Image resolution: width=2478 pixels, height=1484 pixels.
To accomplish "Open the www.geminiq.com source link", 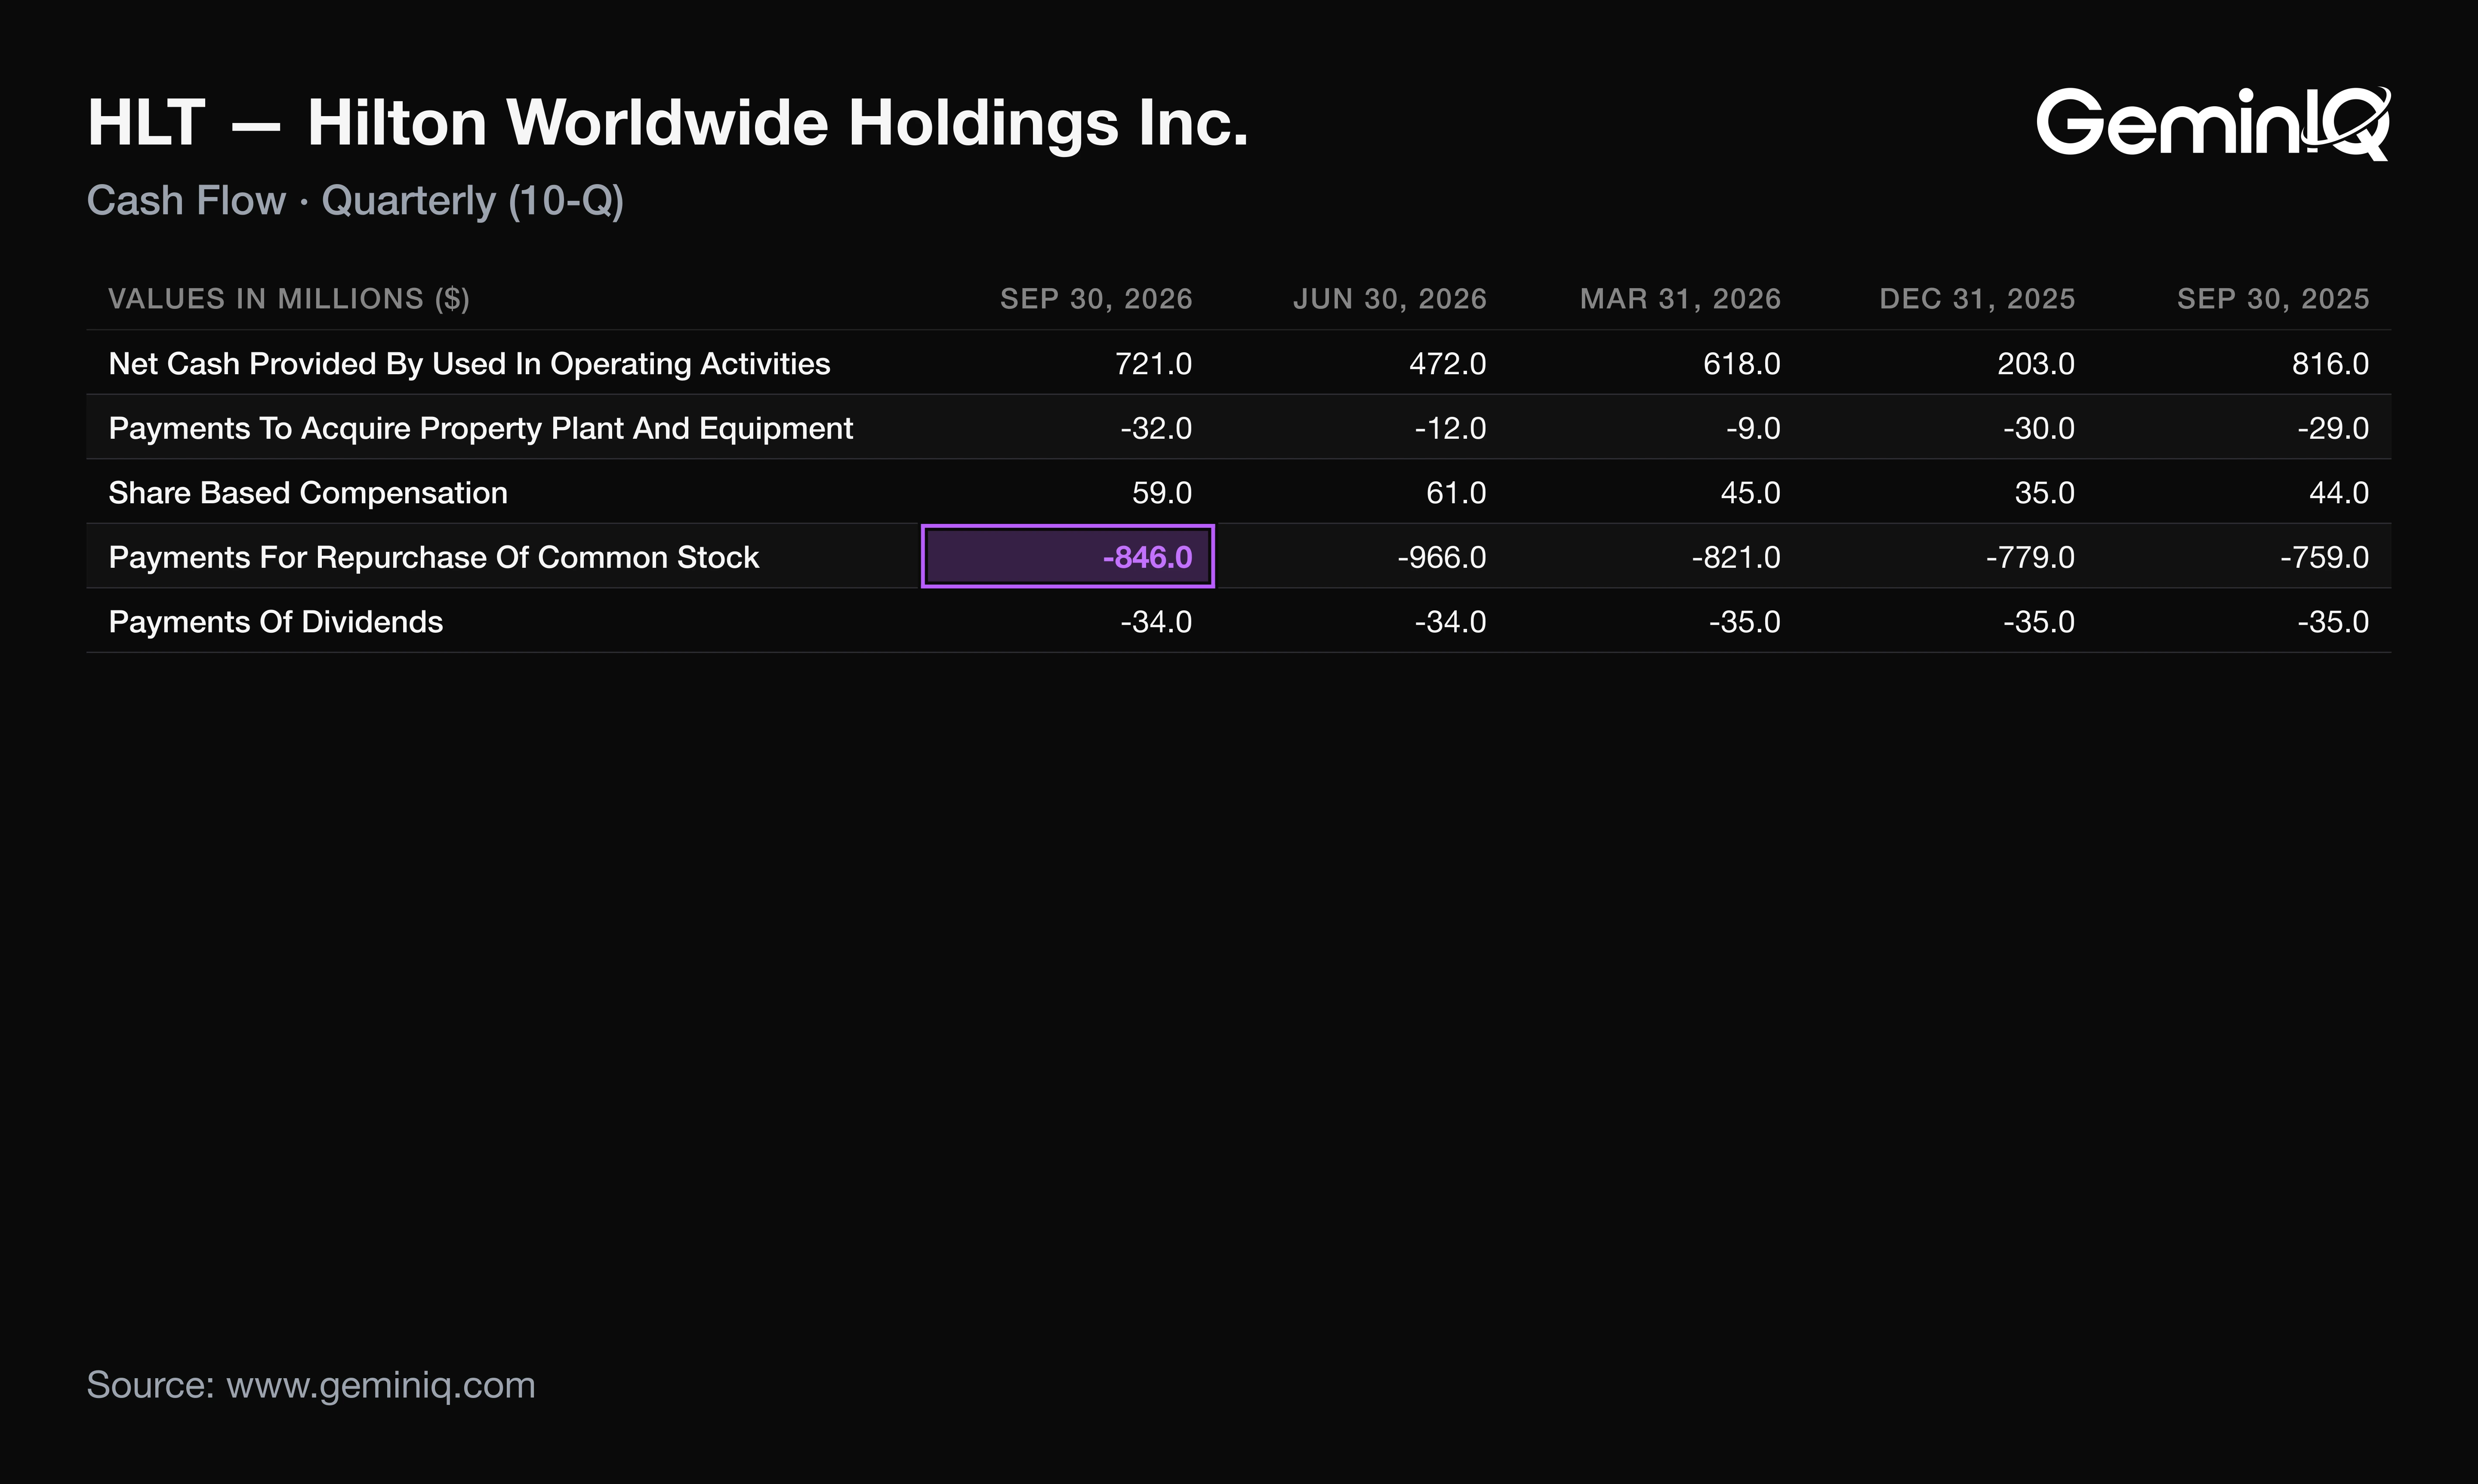I will (x=381, y=1386).
